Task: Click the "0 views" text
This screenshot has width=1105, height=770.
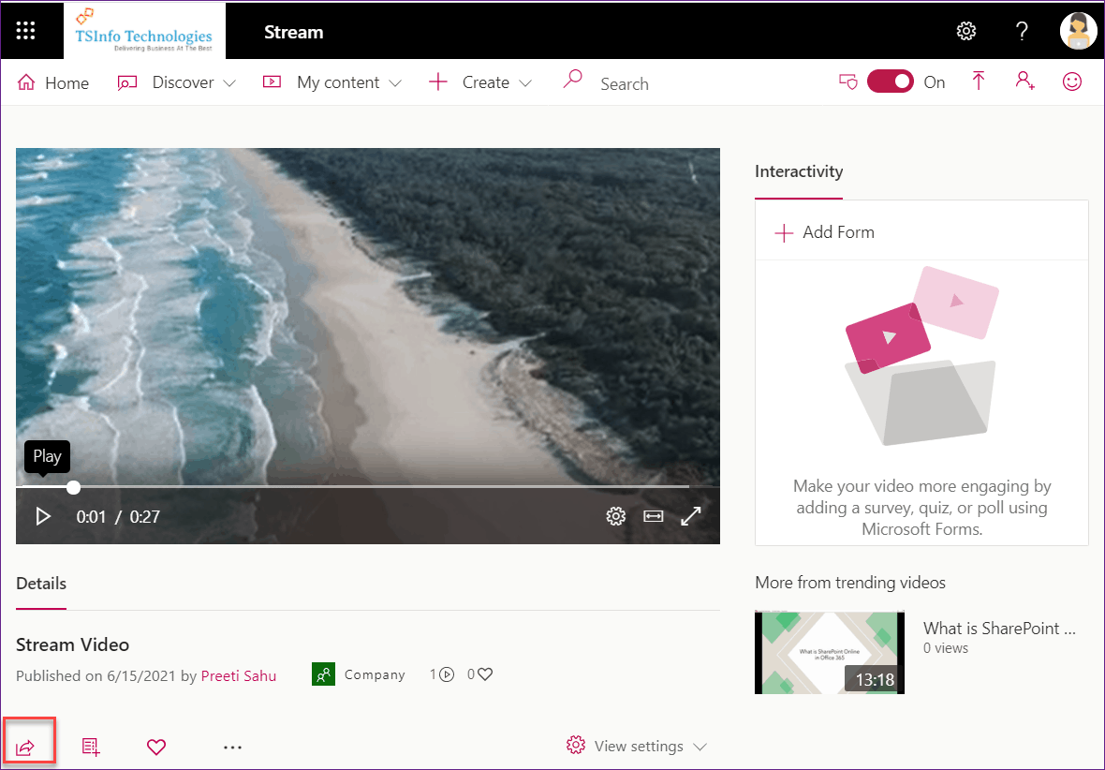Action: [x=946, y=648]
